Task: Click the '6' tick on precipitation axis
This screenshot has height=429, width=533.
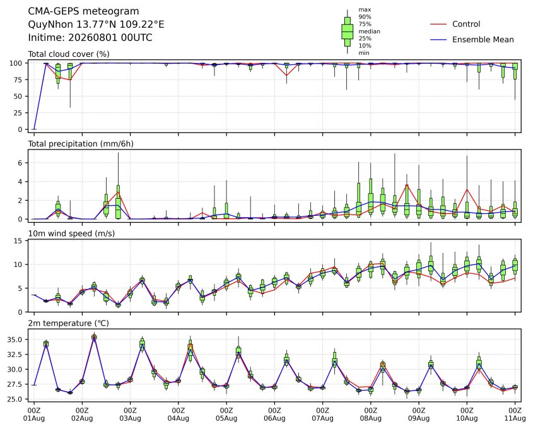Action: pyautogui.click(x=20, y=163)
